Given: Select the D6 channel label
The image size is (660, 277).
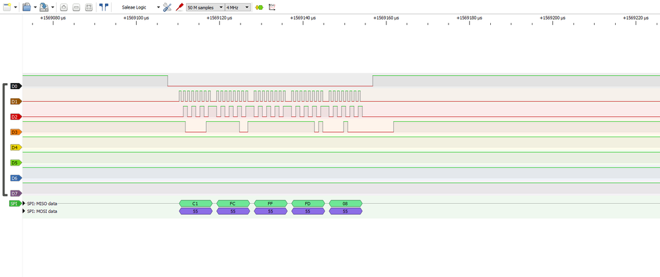Looking at the screenshot, I should (16, 178).
